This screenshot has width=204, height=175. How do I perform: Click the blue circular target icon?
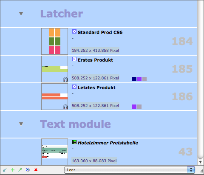28,169
